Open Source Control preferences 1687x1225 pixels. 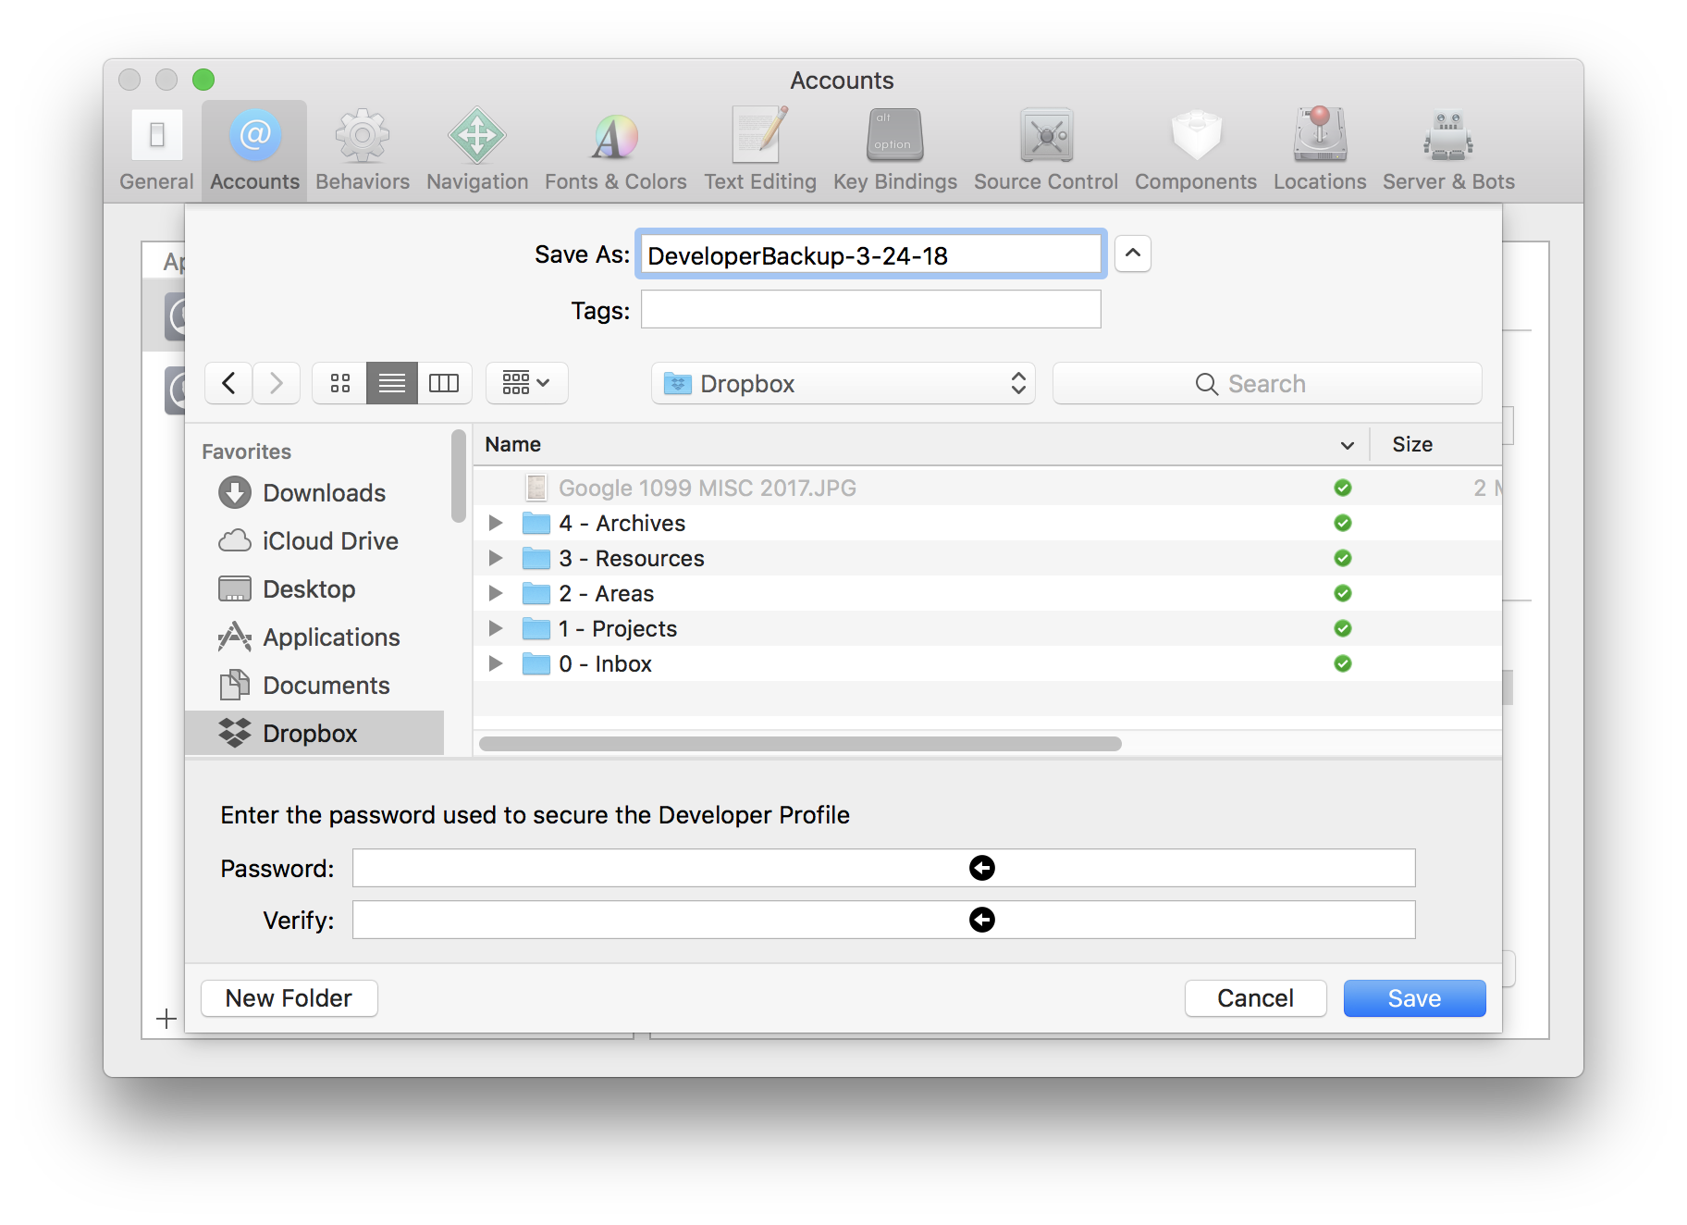pyautogui.click(x=1045, y=148)
